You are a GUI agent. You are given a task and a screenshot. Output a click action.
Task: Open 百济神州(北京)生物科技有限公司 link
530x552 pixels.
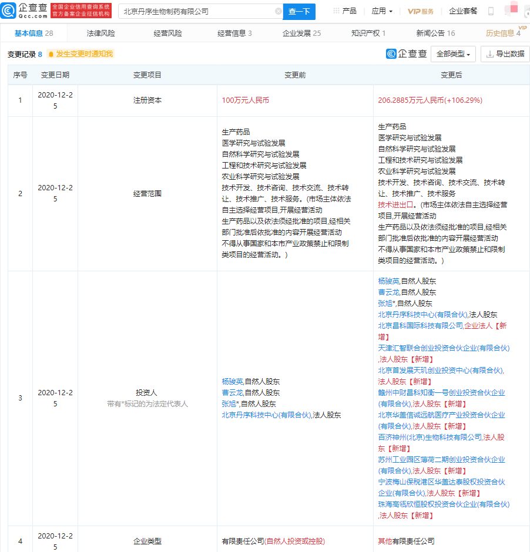point(430,437)
